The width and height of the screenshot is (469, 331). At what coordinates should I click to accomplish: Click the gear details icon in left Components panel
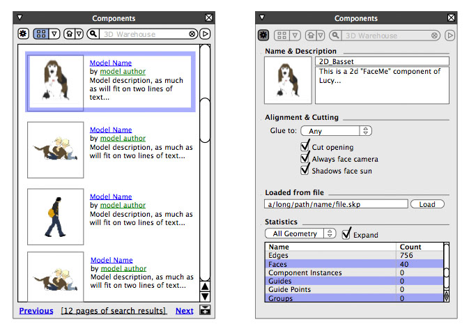pos(23,33)
